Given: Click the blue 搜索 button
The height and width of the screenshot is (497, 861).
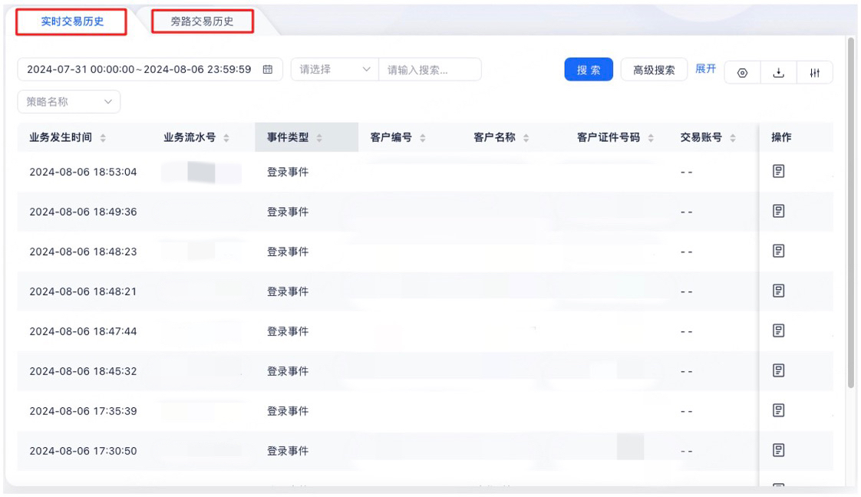Looking at the screenshot, I should point(589,70).
